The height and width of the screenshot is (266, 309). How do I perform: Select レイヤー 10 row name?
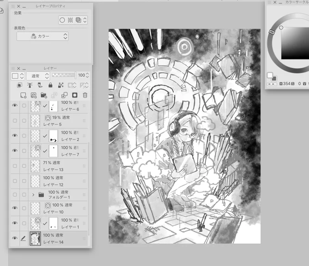[53, 212]
